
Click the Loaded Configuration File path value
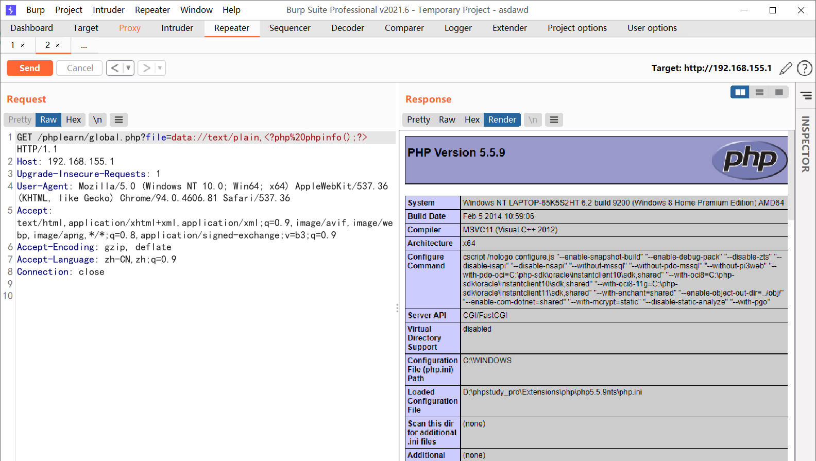[552, 392]
